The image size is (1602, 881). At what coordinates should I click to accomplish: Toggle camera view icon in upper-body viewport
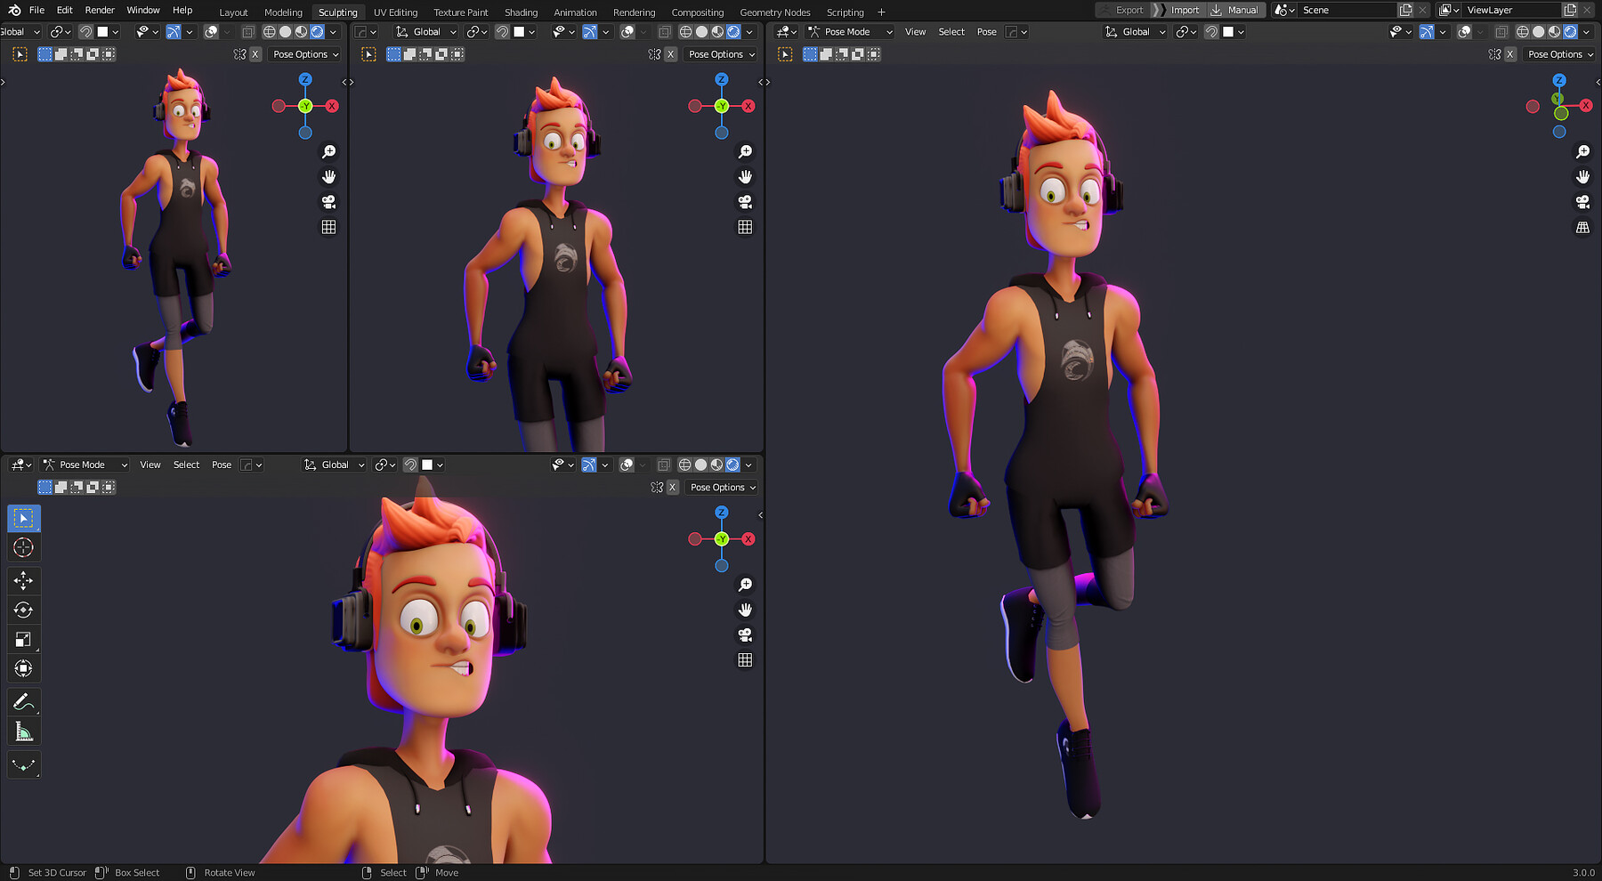pos(745,202)
